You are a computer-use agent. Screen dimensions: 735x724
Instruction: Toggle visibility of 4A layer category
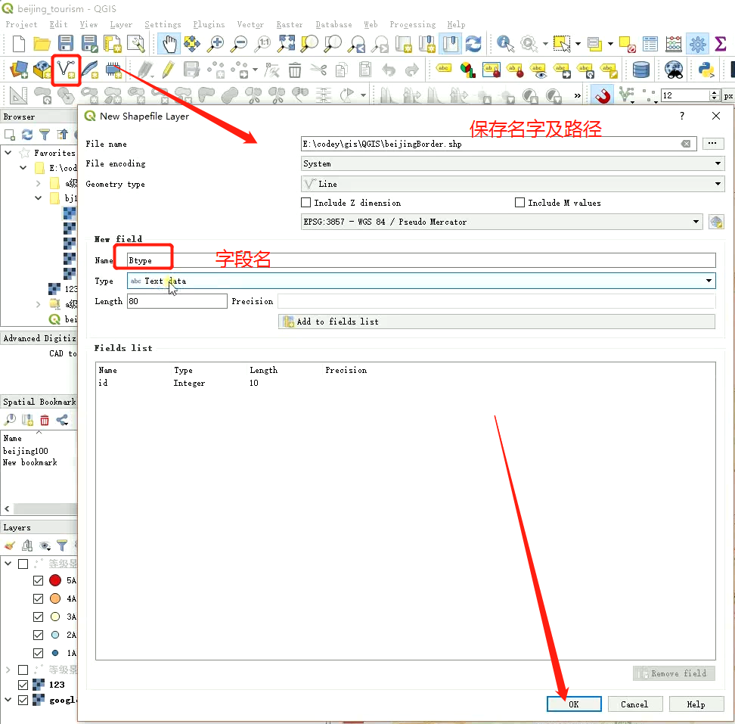[39, 599]
